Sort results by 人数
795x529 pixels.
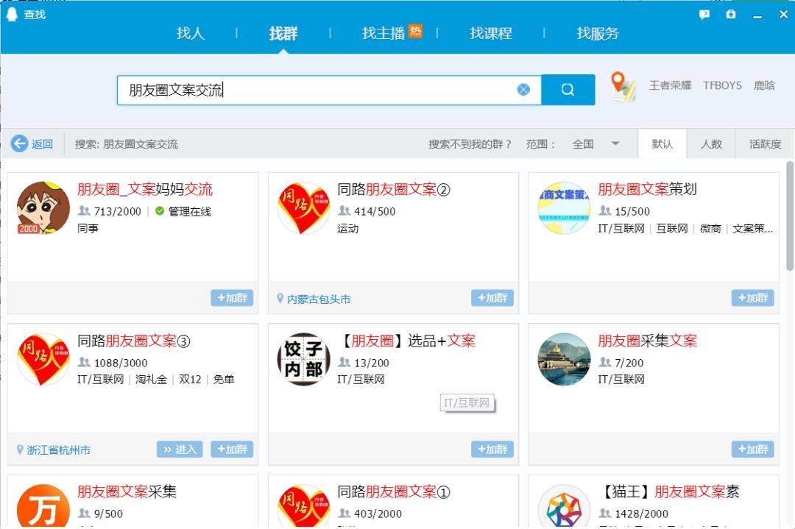pyautogui.click(x=711, y=144)
